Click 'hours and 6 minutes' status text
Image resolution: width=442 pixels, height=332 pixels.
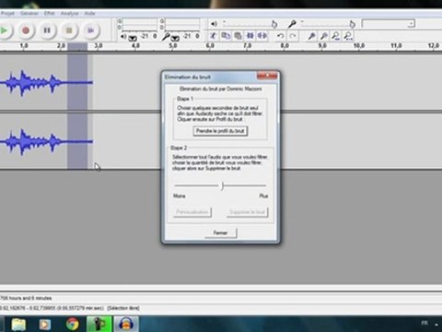pyautogui.click(x=30, y=298)
